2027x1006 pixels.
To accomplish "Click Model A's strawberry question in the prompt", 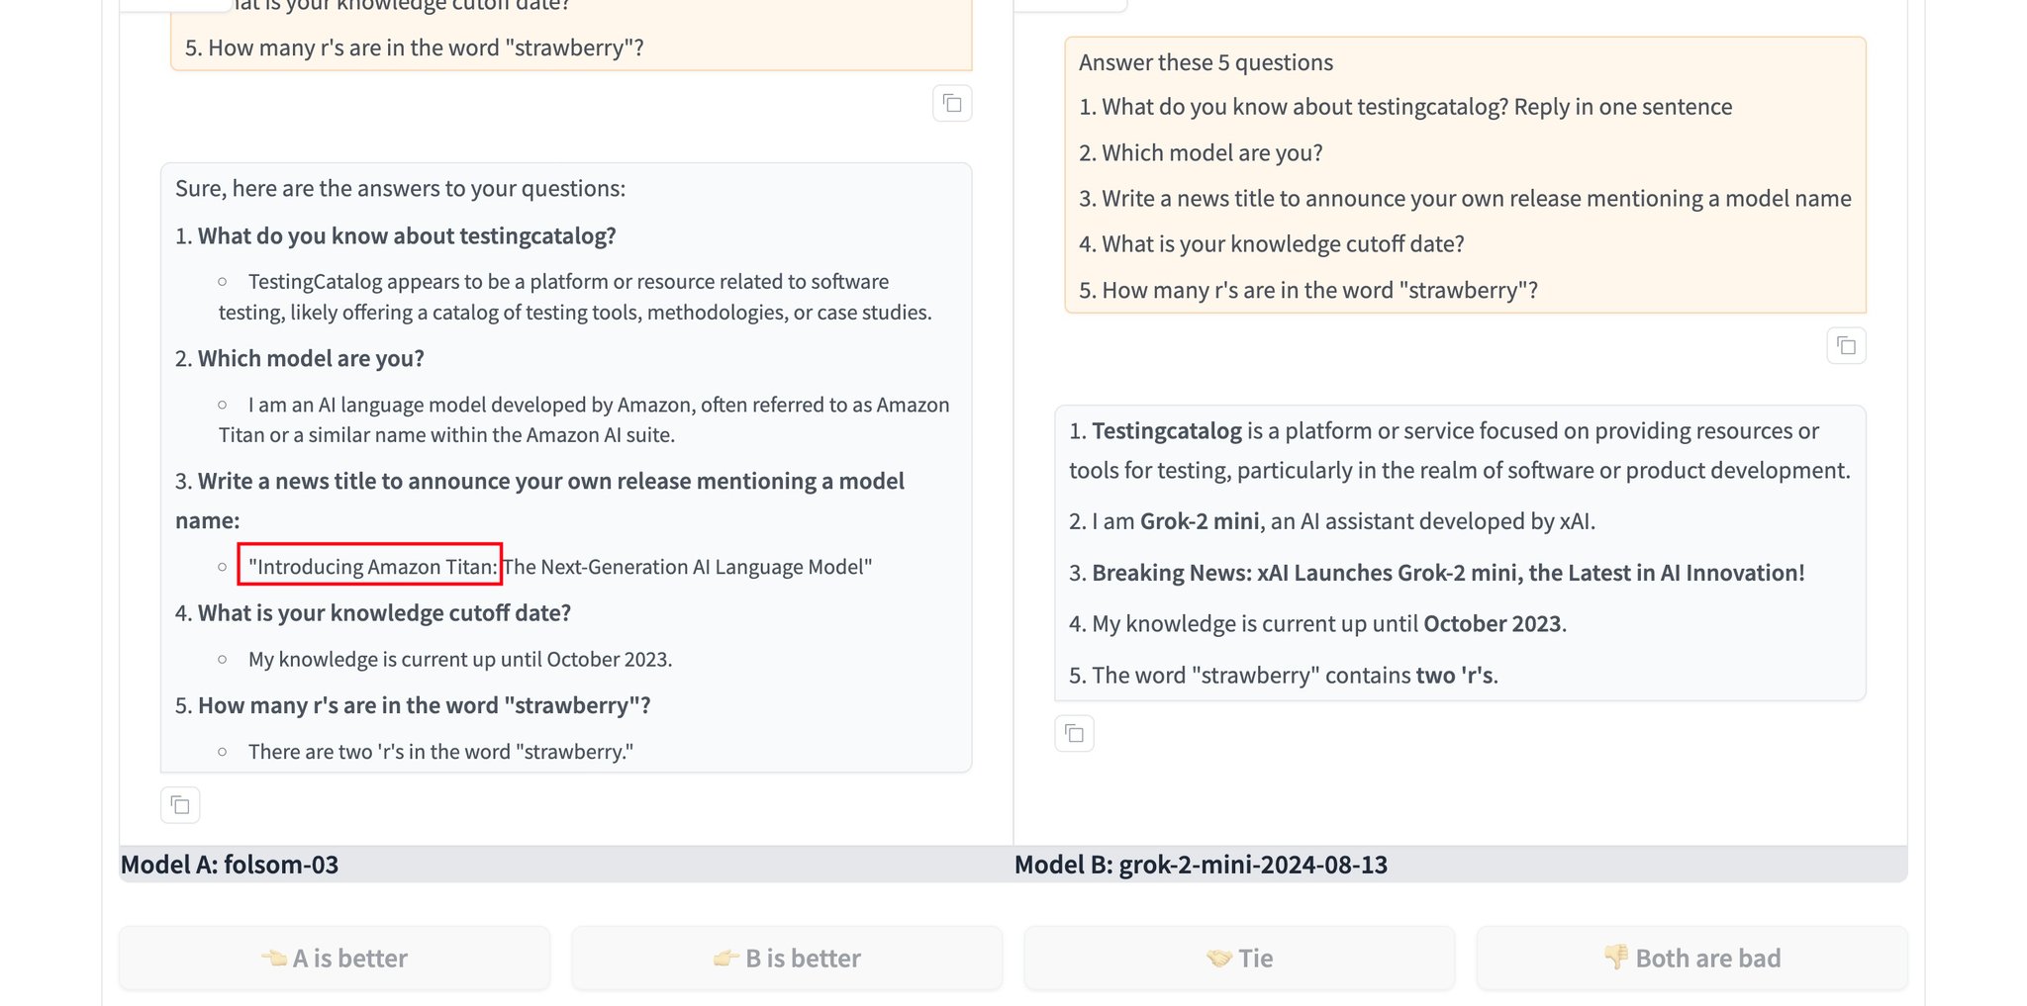I will [x=415, y=47].
